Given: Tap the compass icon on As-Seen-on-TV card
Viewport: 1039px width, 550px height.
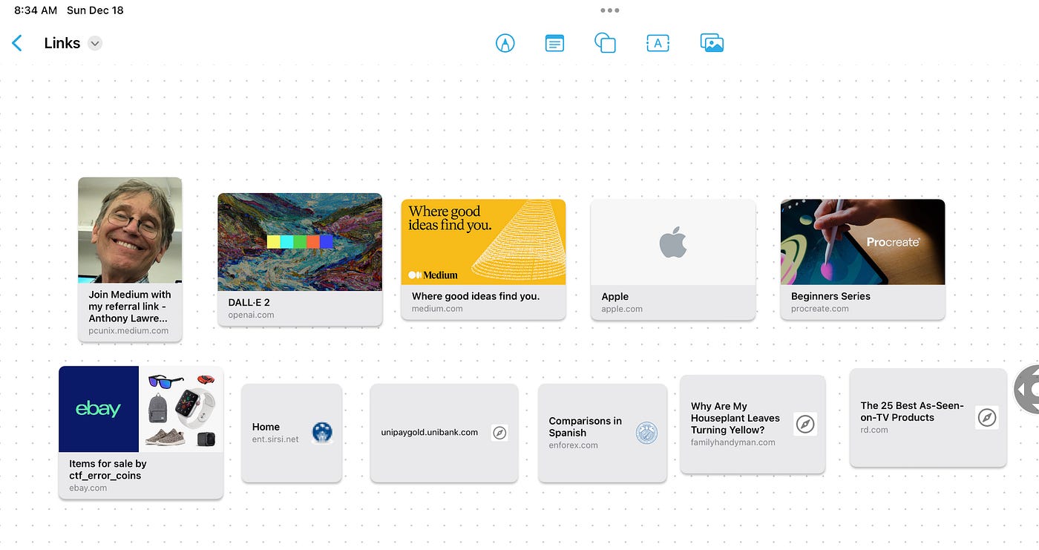Looking at the screenshot, I should [x=986, y=417].
